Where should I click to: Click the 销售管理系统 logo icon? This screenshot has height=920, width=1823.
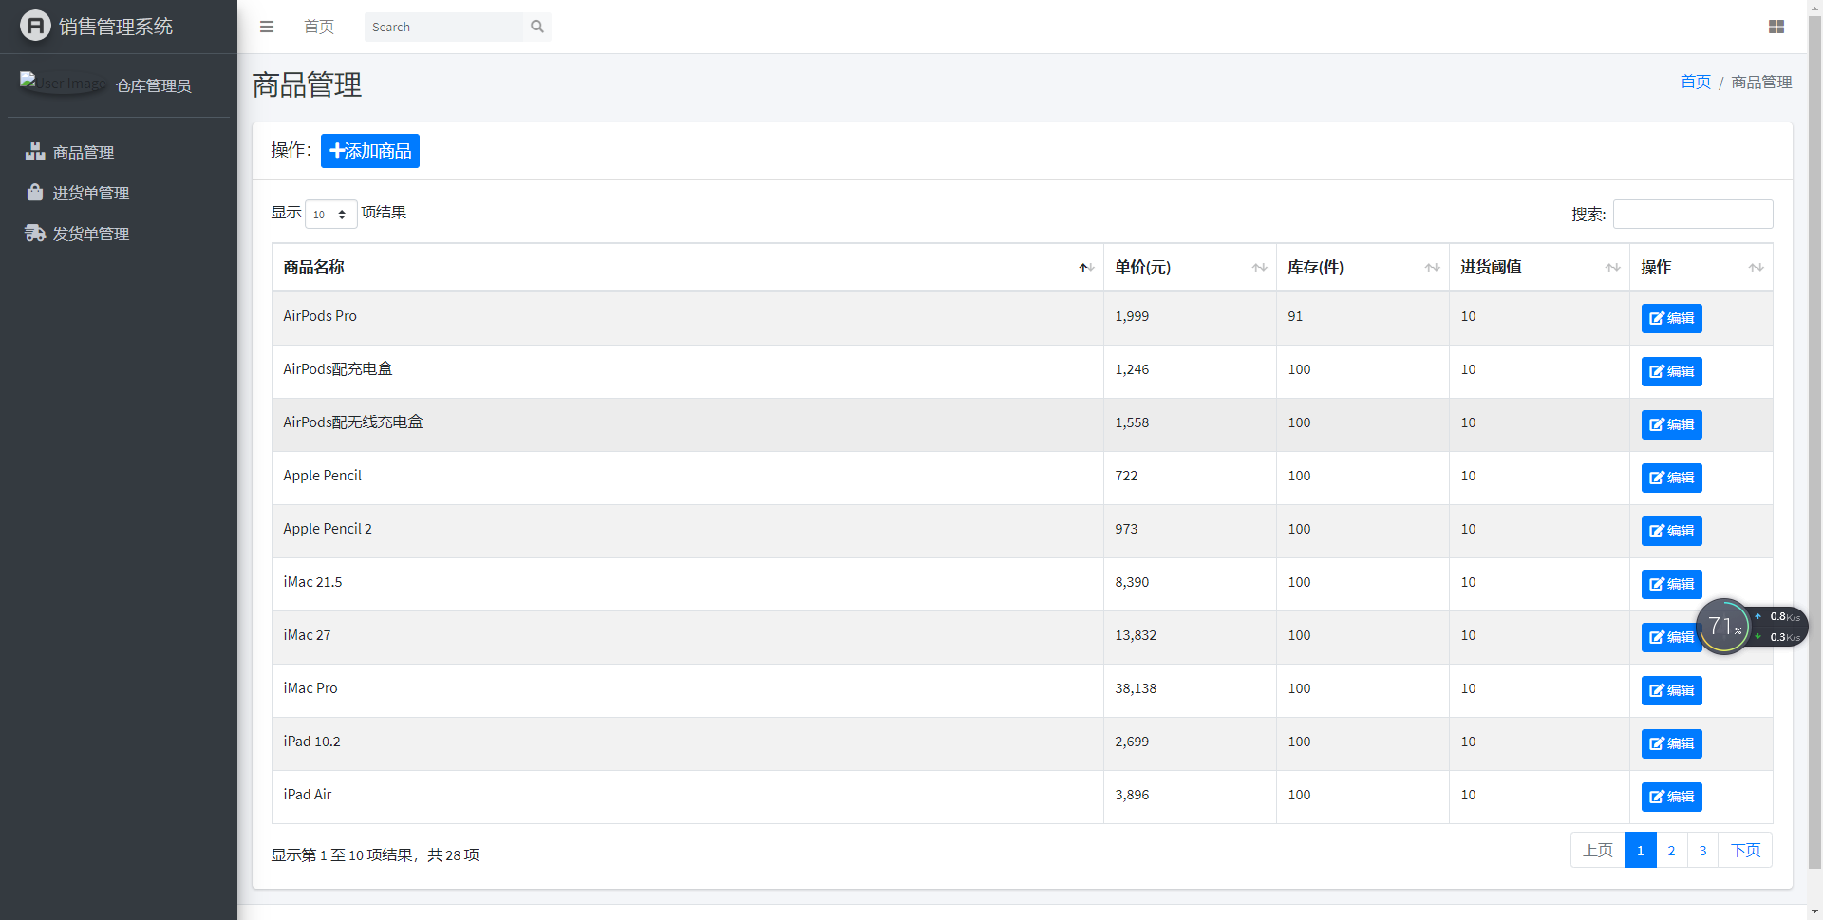(35, 26)
